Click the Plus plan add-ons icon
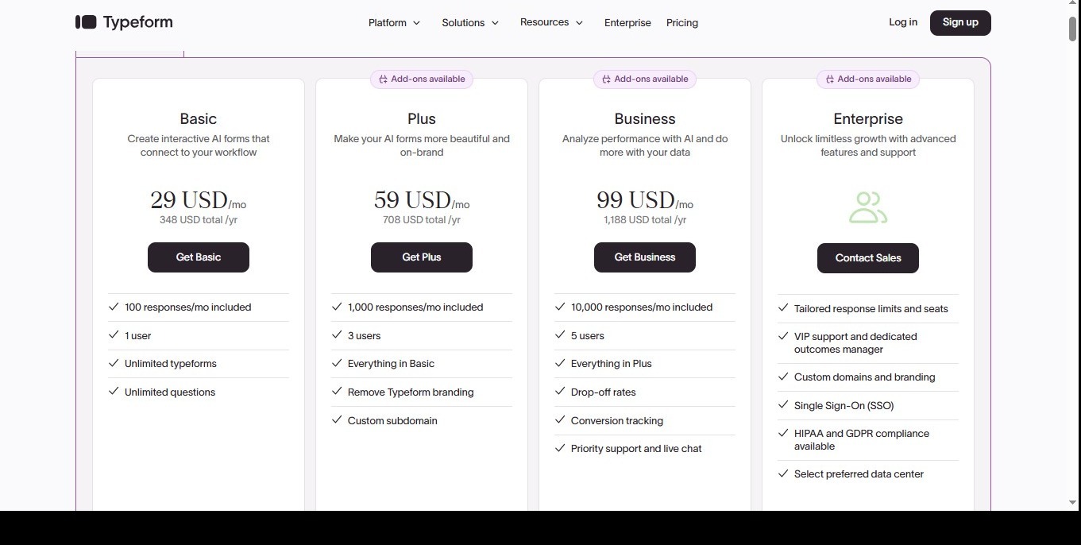Screen dimensions: 1081x545 click(x=383, y=79)
